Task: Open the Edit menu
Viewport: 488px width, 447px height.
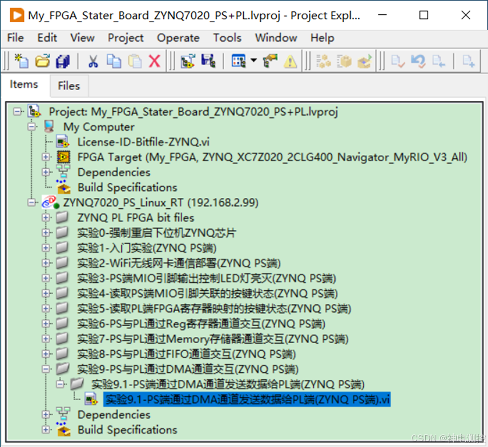Action: (47, 38)
